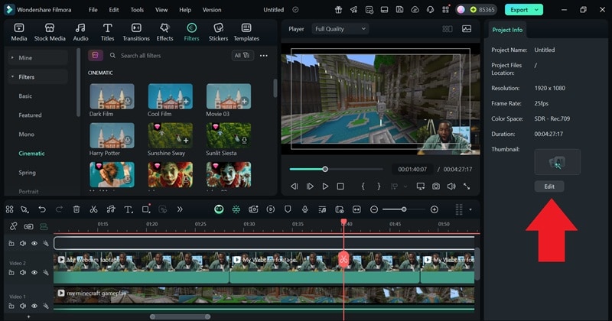Screen dimensions: 612x321
Task: Add text with the timeline Text tool
Action: click(x=128, y=209)
